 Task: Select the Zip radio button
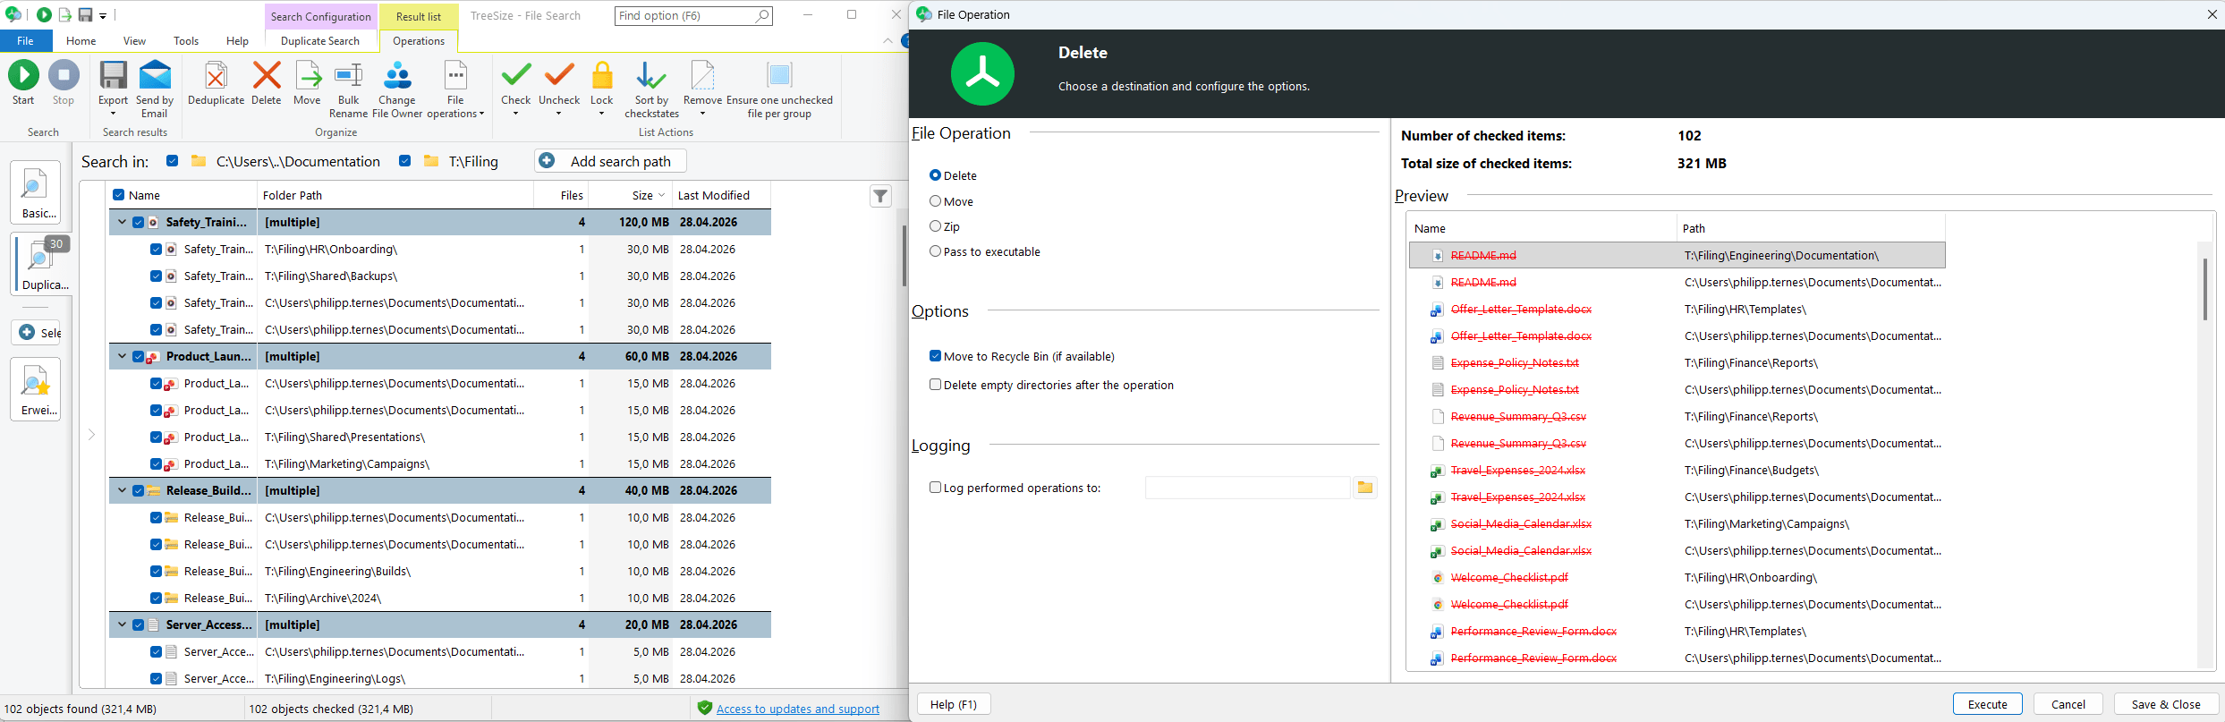tap(936, 226)
